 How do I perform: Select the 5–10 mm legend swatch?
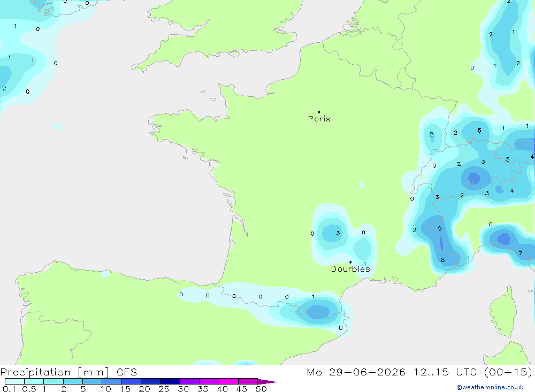(x=93, y=381)
